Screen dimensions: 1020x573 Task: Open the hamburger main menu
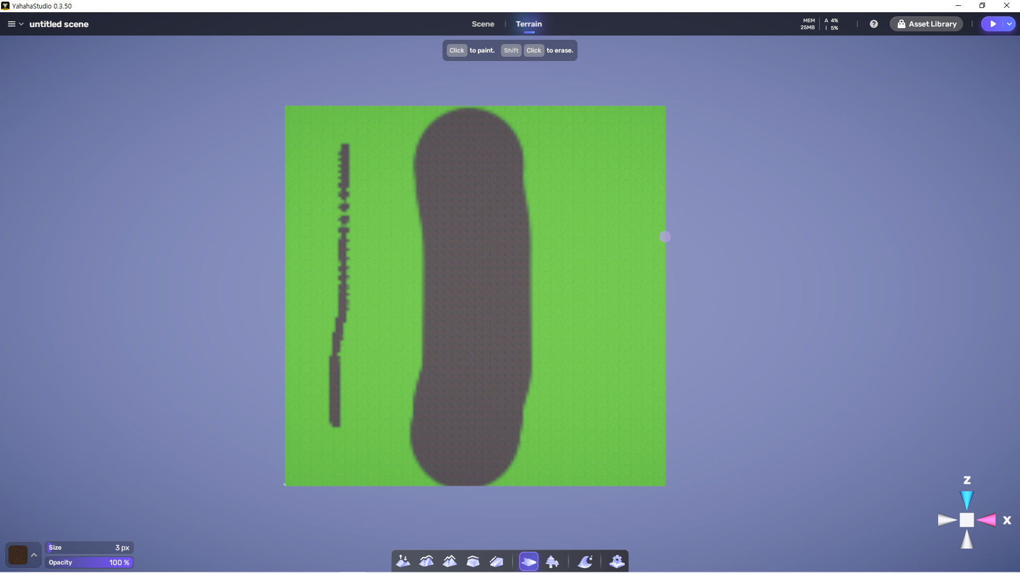tap(11, 24)
